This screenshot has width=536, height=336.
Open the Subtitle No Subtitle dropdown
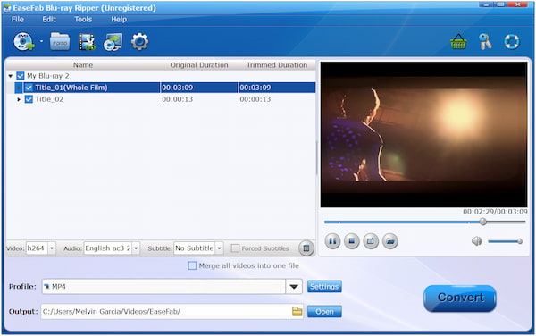(x=219, y=248)
